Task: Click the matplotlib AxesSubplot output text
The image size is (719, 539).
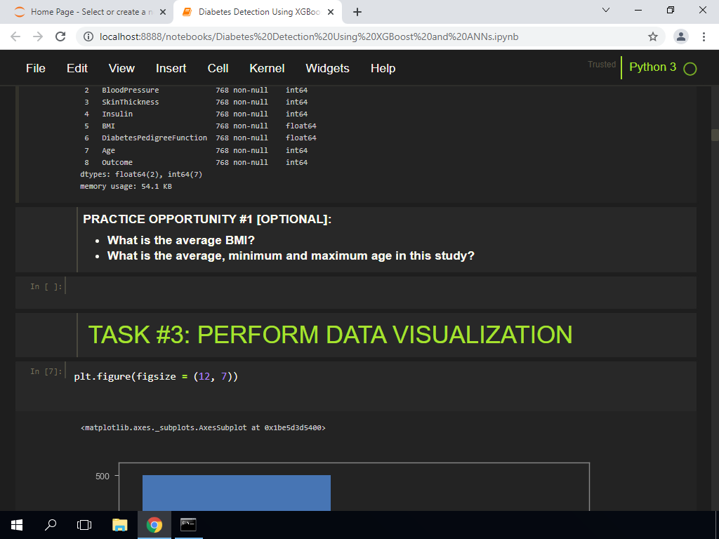Action: pyautogui.click(x=203, y=427)
